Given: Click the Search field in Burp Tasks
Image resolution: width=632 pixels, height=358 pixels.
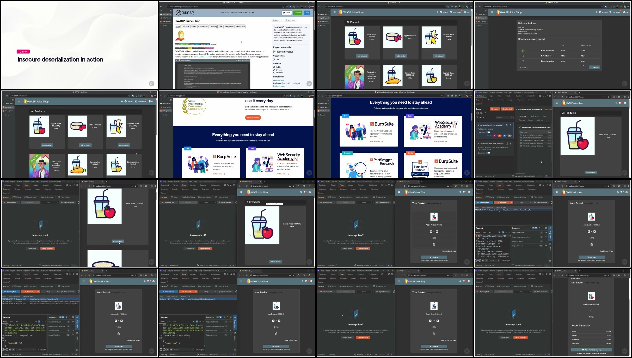Looking at the screenshot, I should coord(503,118).
